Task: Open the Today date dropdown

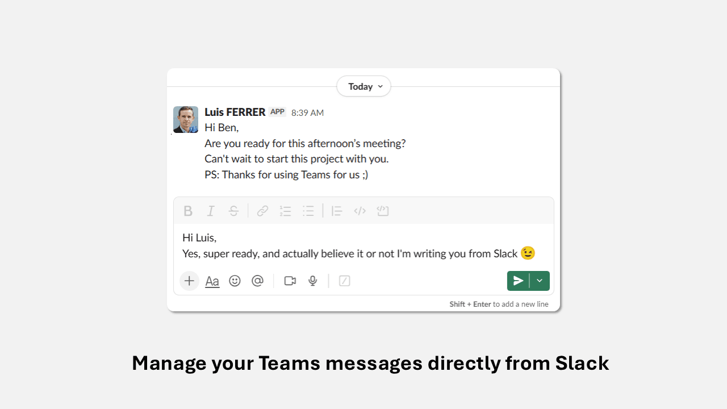Action: click(363, 86)
